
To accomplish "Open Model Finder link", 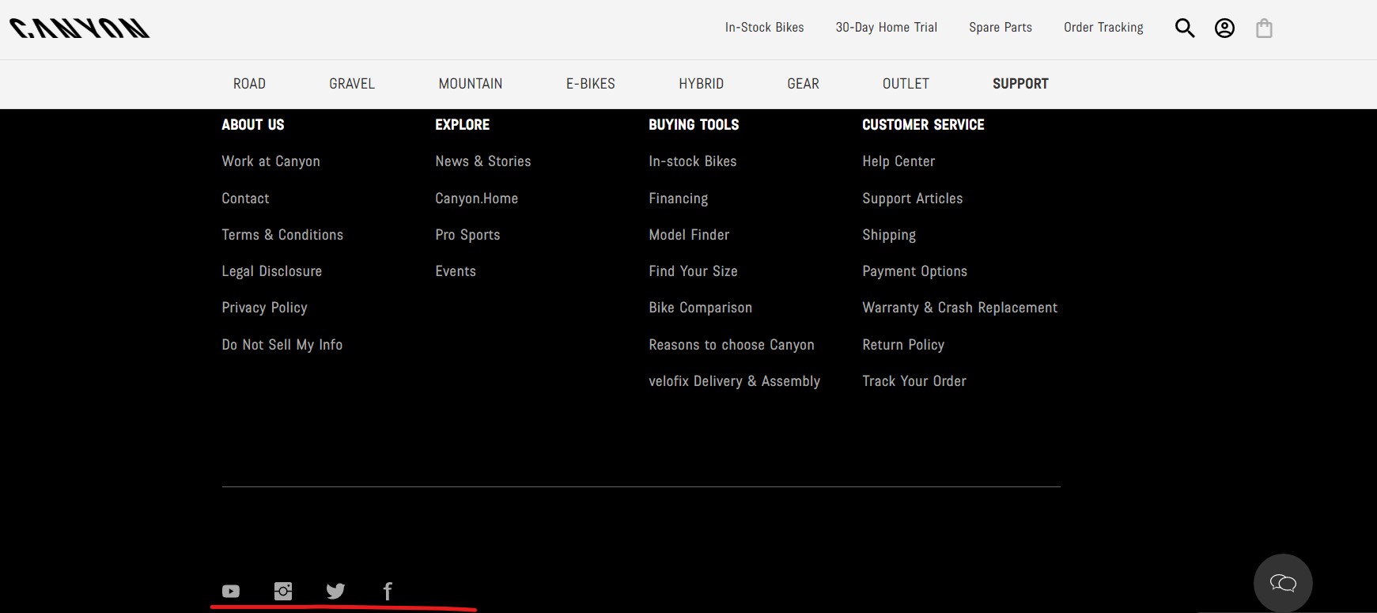I will (x=689, y=235).
